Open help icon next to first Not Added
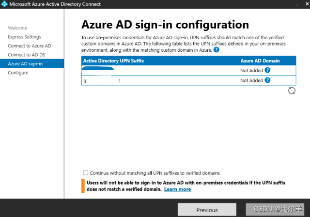310x217 pixels. point(267,70)
